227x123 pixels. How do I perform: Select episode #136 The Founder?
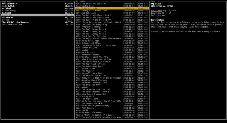[112, 71]
